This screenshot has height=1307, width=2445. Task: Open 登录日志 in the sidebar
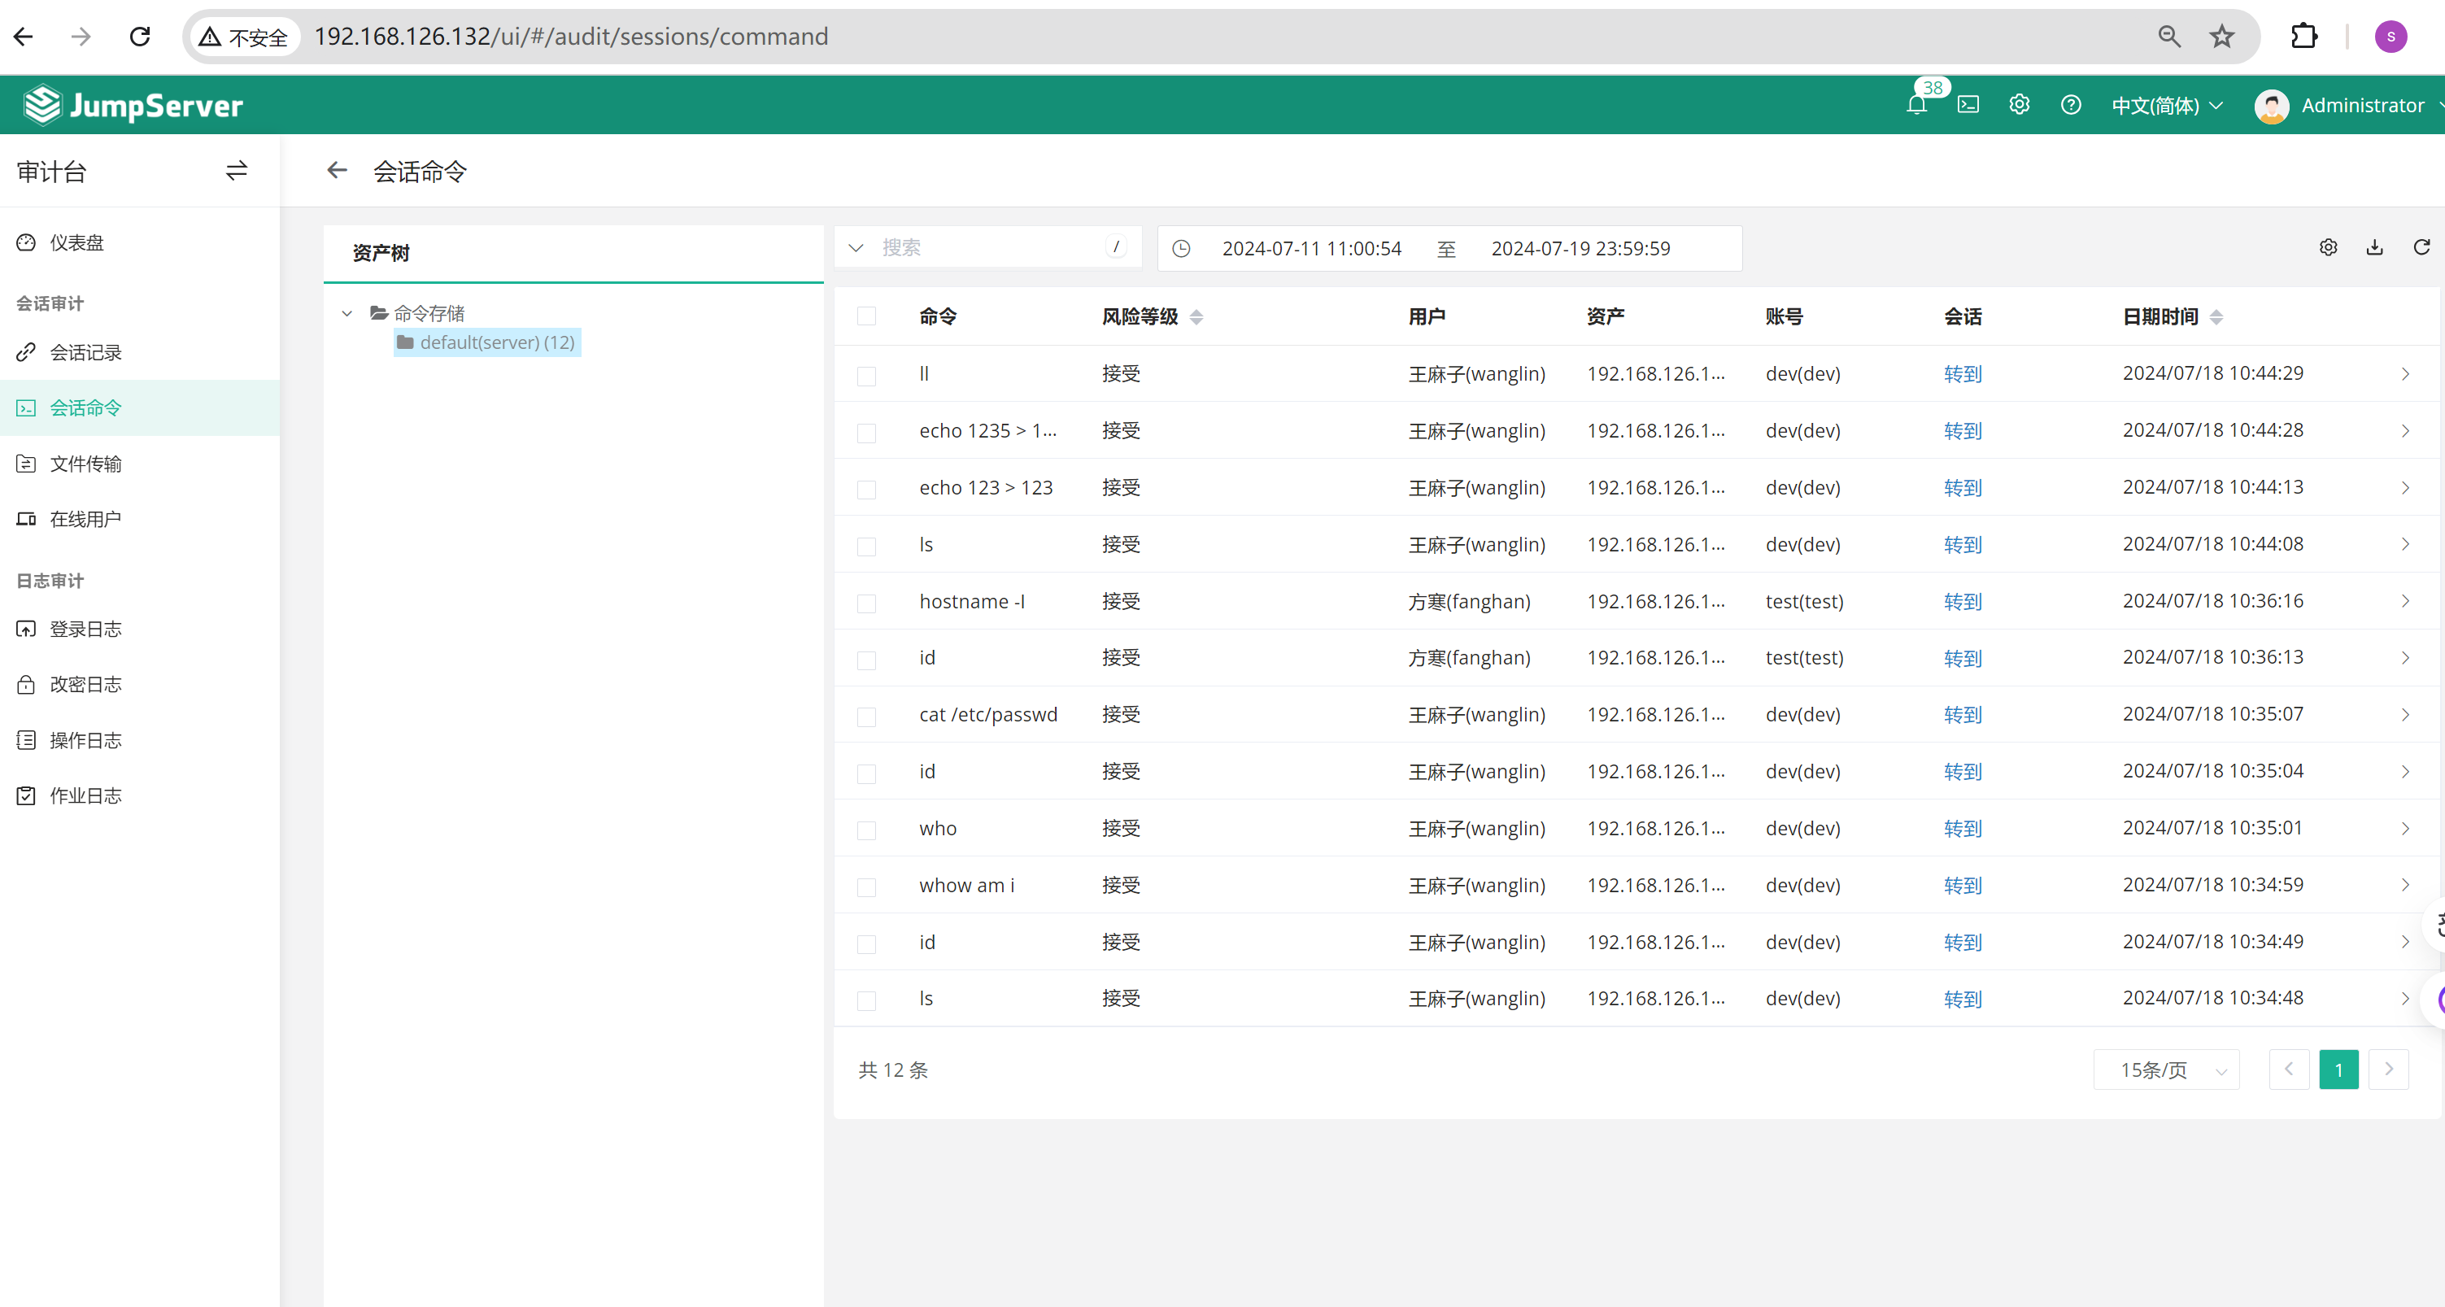tap(85, 630)
